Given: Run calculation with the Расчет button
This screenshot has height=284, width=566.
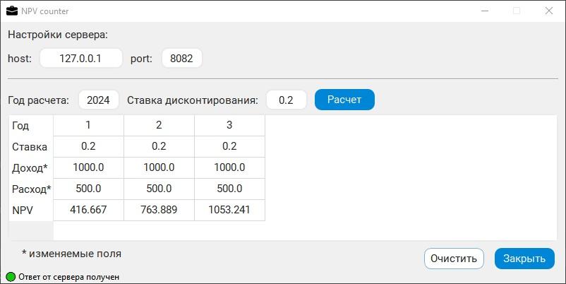Looking at the screenshot, I should (x=344, y=100).
